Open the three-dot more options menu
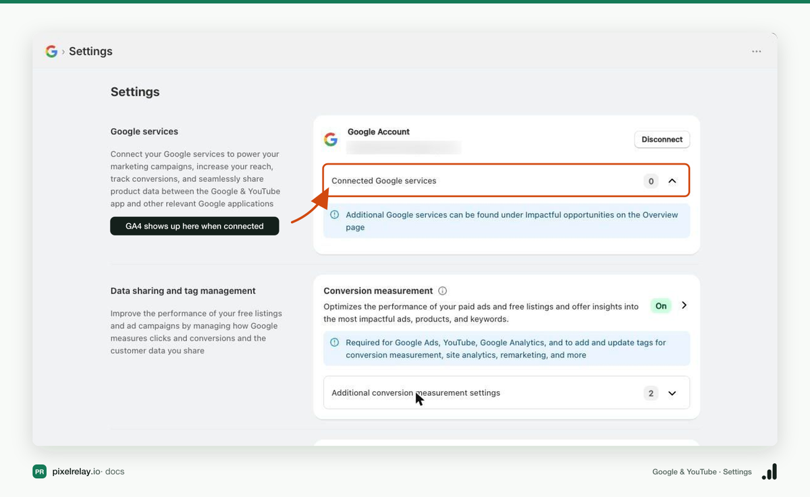Image resolution: width=810 pixels, height=497 pixels. click(757, 51)
